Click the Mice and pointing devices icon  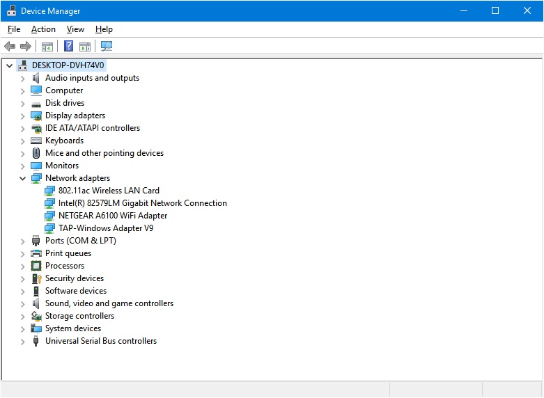pyautogui.click(x=36, y=153)
